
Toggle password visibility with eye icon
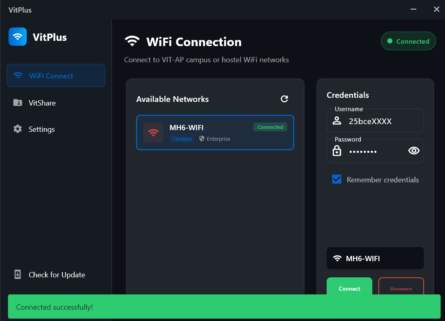coord(414,150)
